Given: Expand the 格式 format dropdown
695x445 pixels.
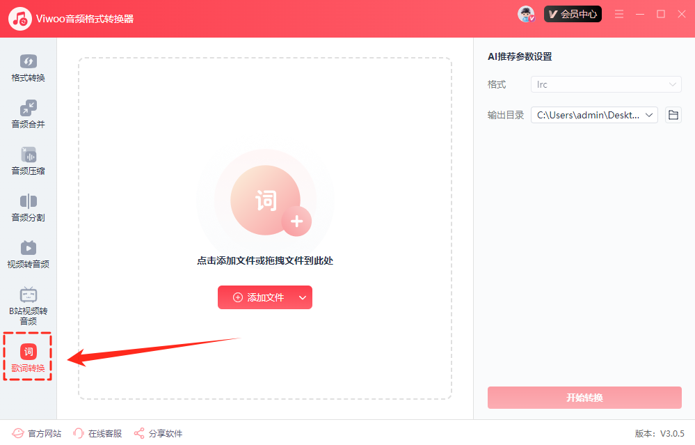Looking at the screenshot, I should [x=605, y=84].
